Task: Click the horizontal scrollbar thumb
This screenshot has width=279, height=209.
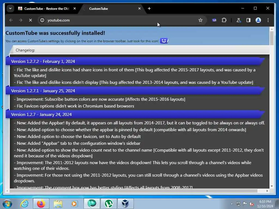Action: 134,191
